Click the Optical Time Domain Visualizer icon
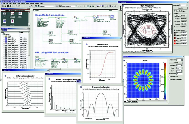The height and width of the screenshot is (124, 189). [51, 41]
